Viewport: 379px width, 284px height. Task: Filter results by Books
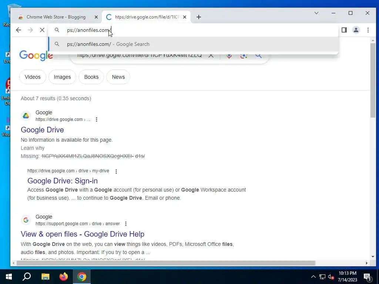[x=91, y=77]
